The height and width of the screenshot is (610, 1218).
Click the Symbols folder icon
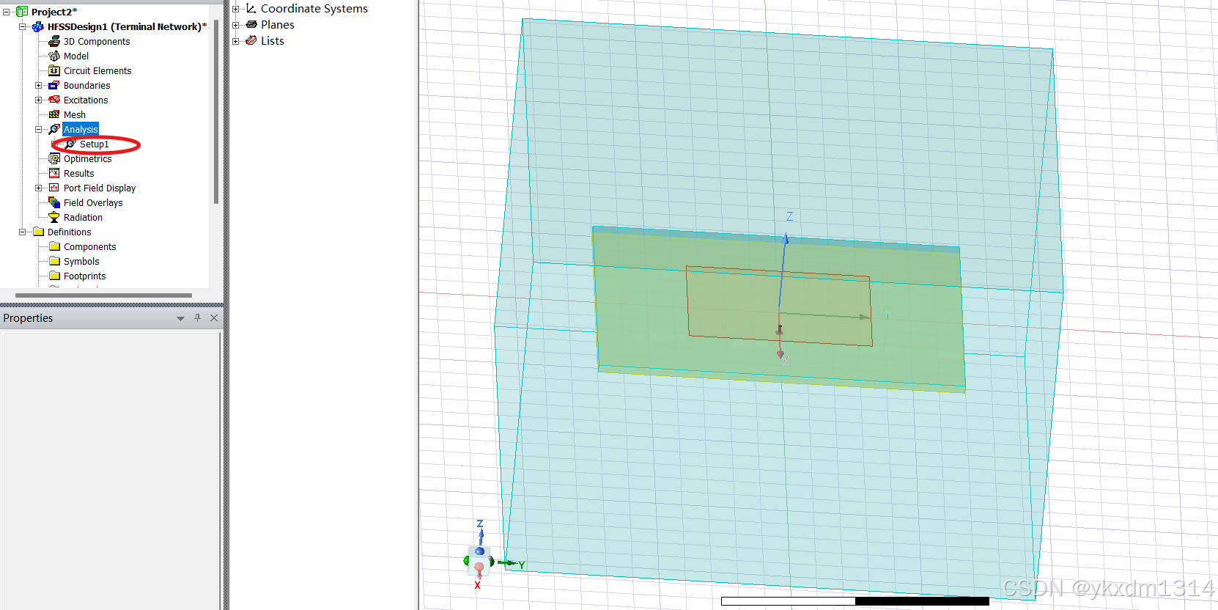click(x=54, y=261)
